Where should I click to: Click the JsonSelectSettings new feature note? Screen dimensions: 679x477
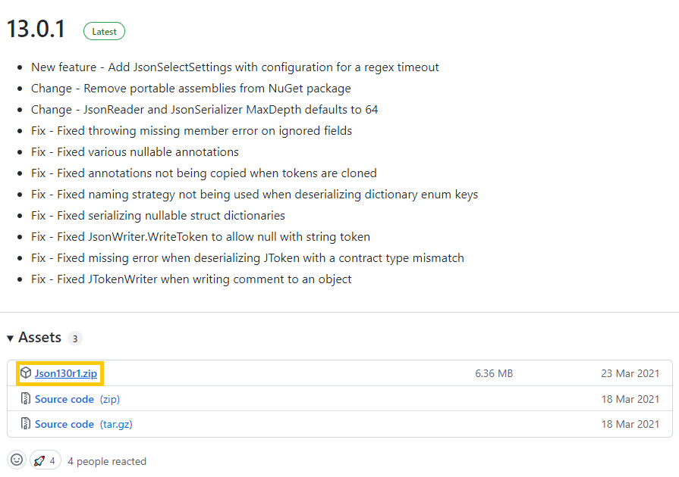coord(234,67)
